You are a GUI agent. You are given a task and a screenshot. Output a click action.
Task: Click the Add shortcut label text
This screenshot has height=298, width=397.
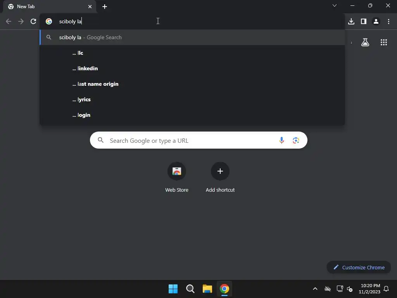[220, 190]
